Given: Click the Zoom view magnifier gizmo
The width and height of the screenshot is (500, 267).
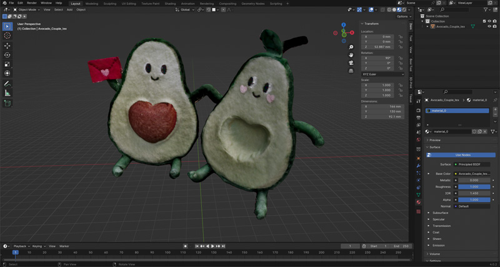Looking at the screenshot, I should [351, 48].
